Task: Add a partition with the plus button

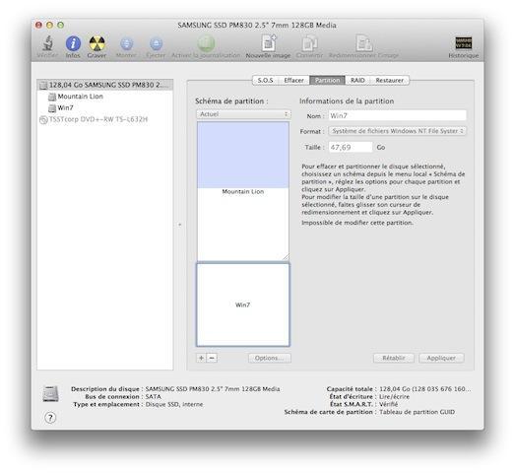Action: point(201,358)
